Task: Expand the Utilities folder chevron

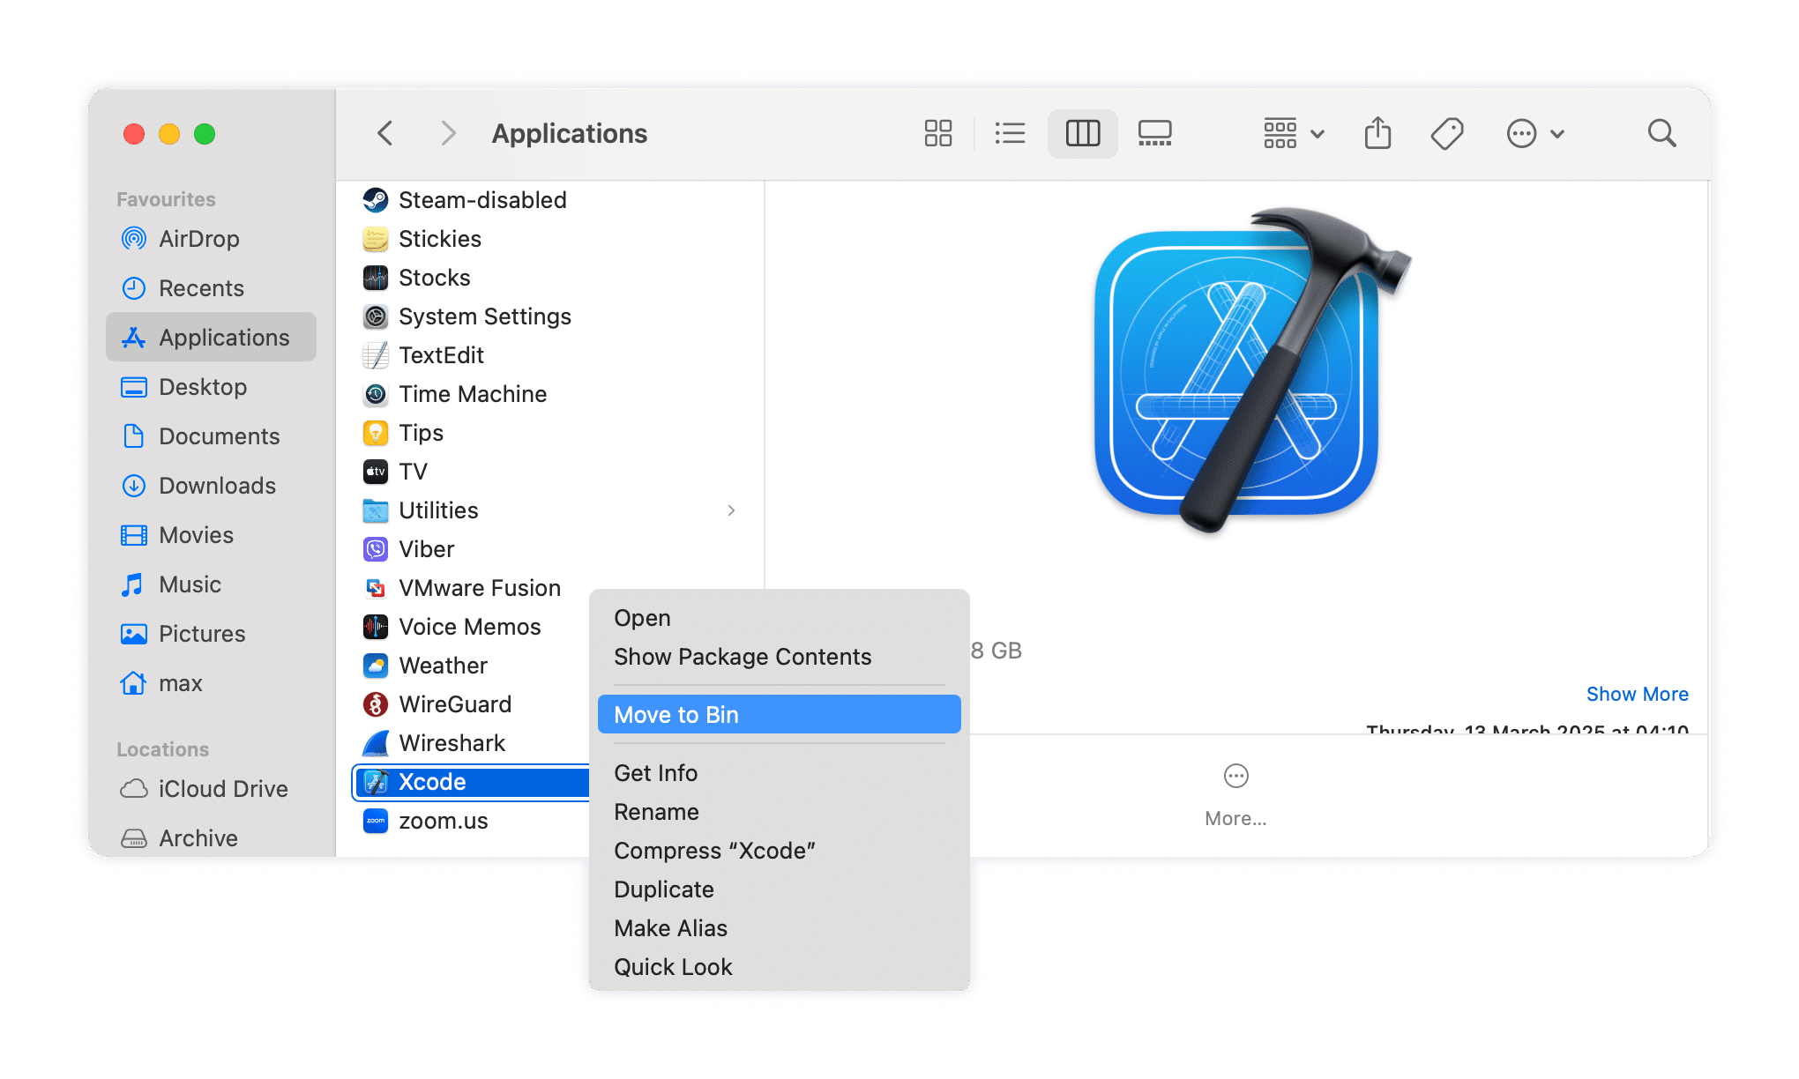Action: coord(732,510)
